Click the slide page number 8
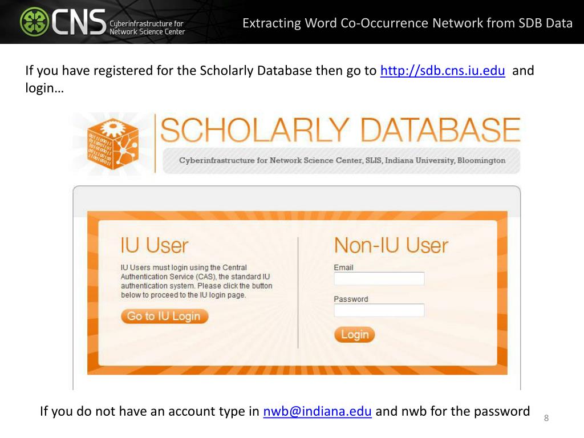584x438 pixels. (x=546, y=418)
